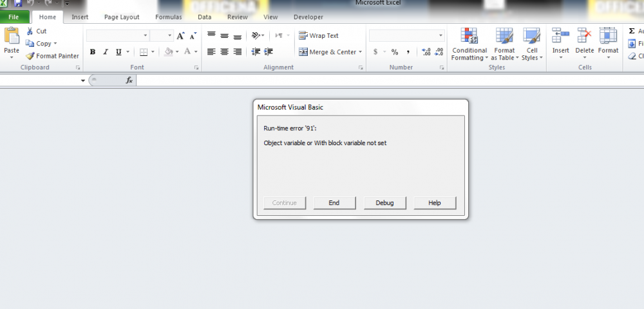Switch to the Developer tab
Viewport: 644px width, 309px height.
click(x=308, y=17)
